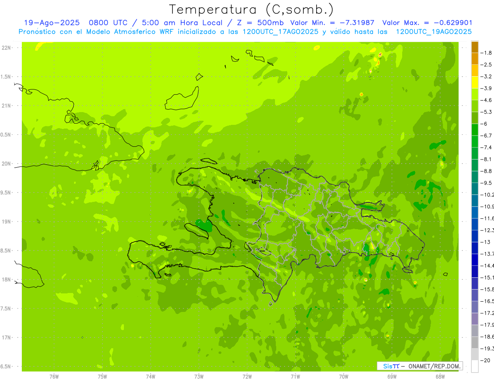Click the '73W' longitude label

[199, 377]
